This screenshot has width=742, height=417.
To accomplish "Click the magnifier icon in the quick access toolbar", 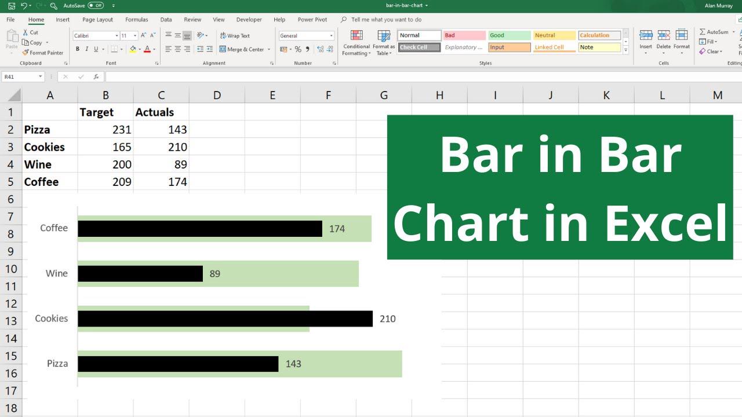I will point(53,5).
